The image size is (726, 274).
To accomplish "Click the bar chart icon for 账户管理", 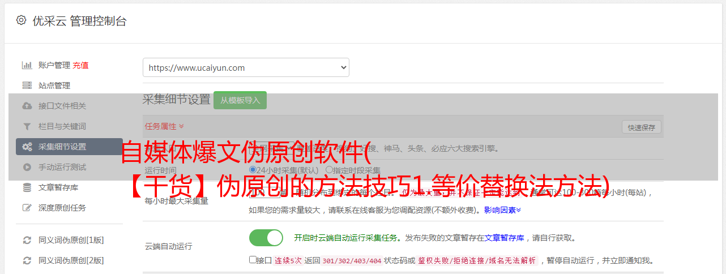I will (27, 65).
